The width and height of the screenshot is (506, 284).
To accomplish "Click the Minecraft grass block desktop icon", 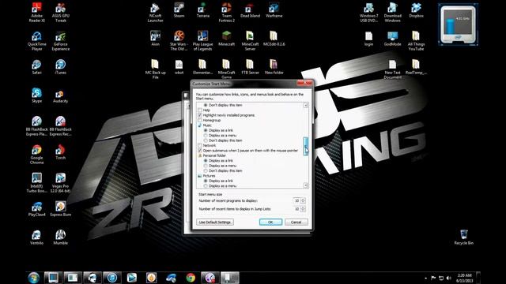I will pos(227,39).
